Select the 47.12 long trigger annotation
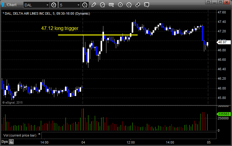This screenshot has height=146, width=232. 60,28
